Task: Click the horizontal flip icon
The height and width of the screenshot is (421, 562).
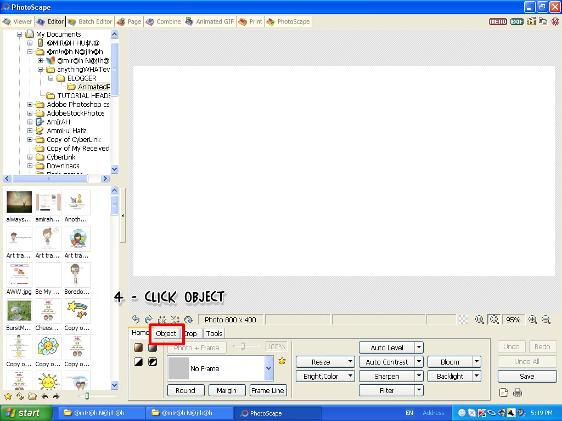Action: (x=162, y=320)
